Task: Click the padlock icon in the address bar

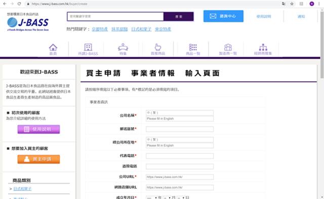Action: pyautogui.click(x=28, y=4)
